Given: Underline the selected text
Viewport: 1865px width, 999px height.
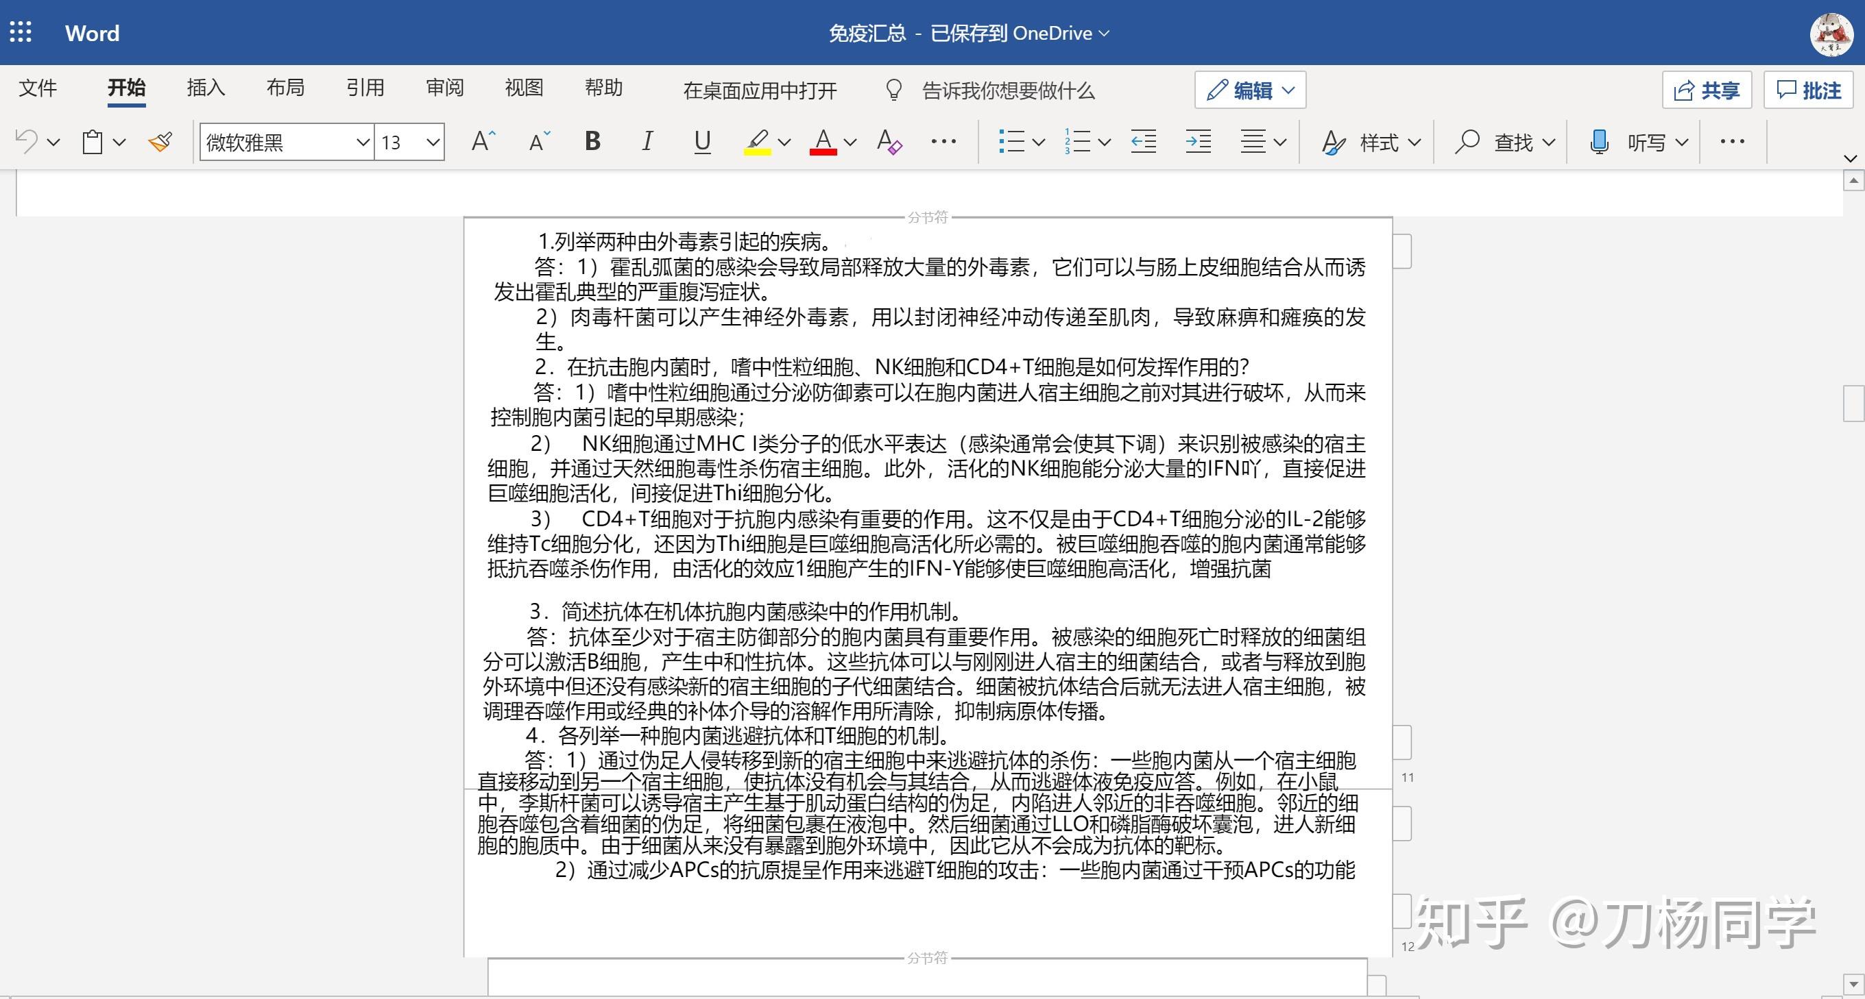Looking at the screenshot, I should click(701, 142).
